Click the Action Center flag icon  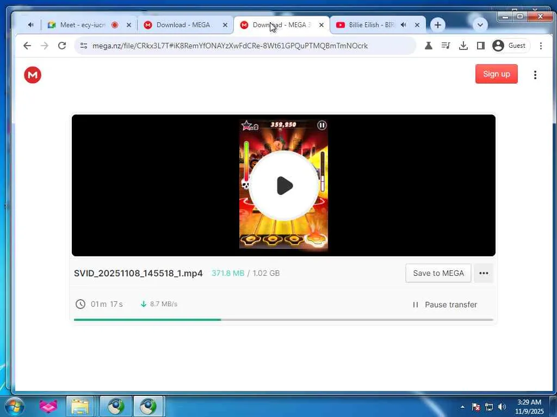475,407
